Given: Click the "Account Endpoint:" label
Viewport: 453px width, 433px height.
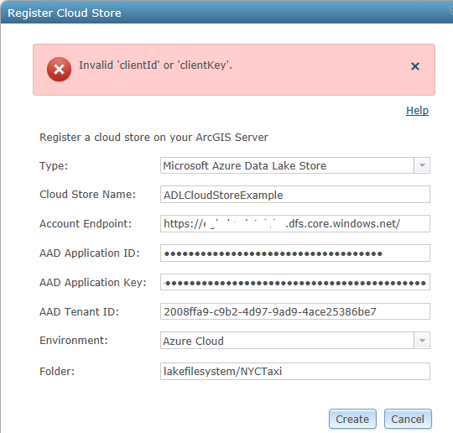Looking at the screenshot, I should pos(86,224).
